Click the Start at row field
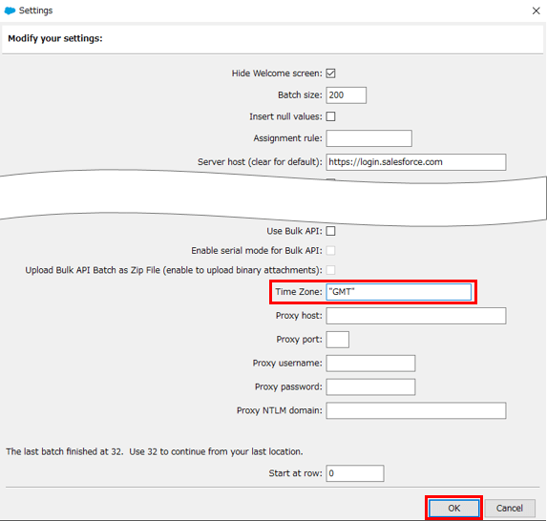This screenshot has width=547, height=521. (355, 473)
